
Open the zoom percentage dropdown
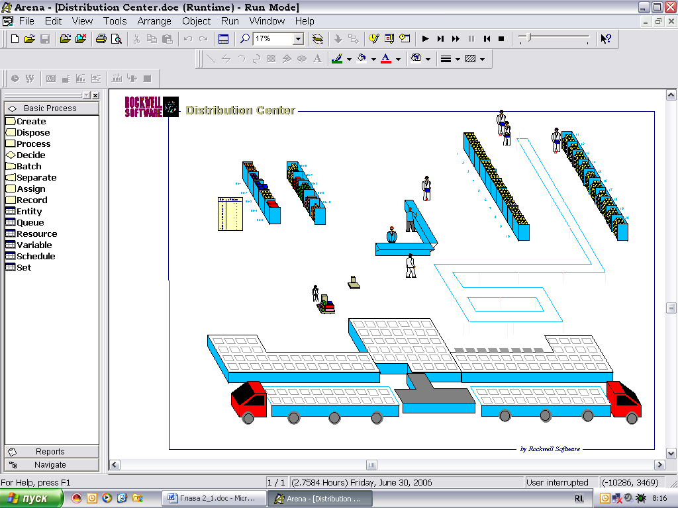[x=298, y=39]
